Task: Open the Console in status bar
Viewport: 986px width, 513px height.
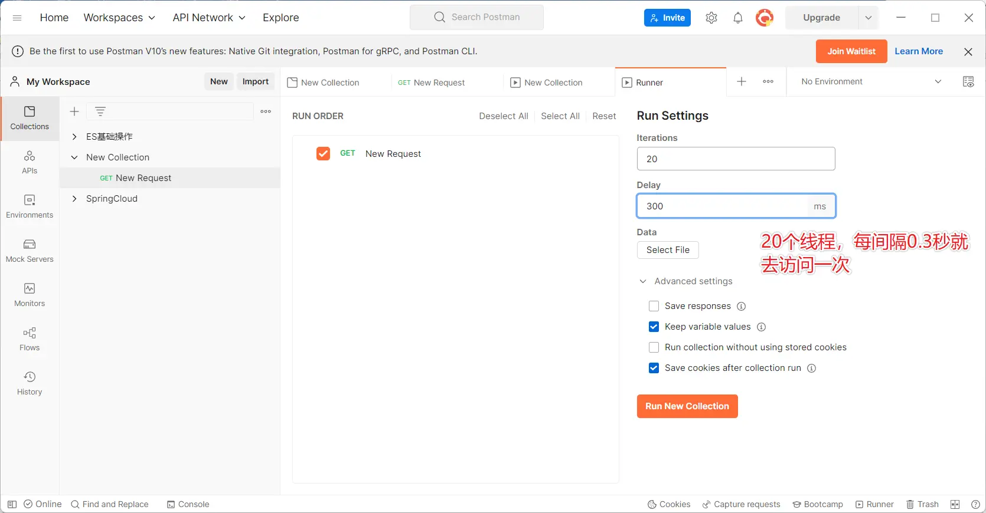Action: [x=188, y=504]
